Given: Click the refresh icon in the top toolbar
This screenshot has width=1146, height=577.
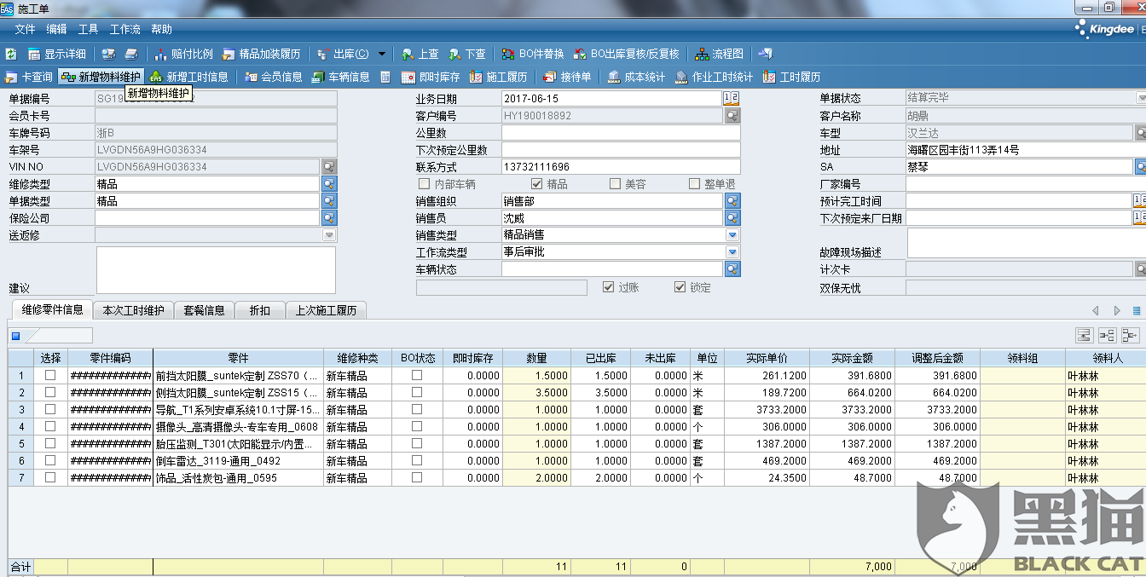Looking at the screenshot, I should click(10, 54).
